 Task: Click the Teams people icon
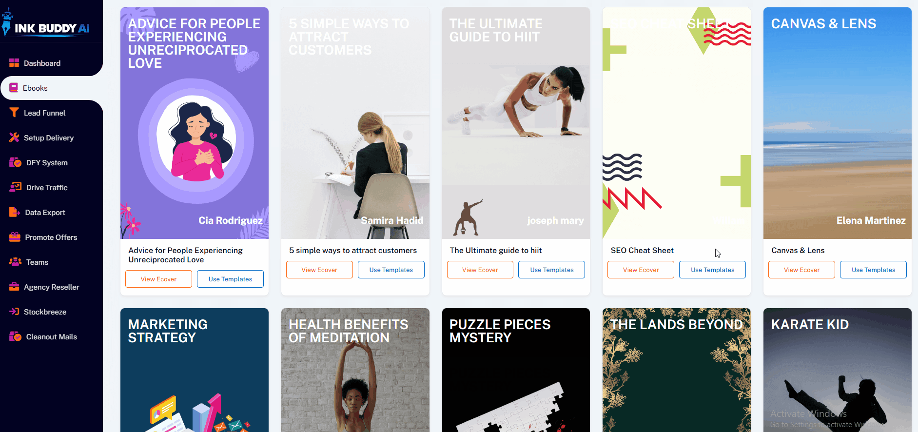tap(15, 262)
